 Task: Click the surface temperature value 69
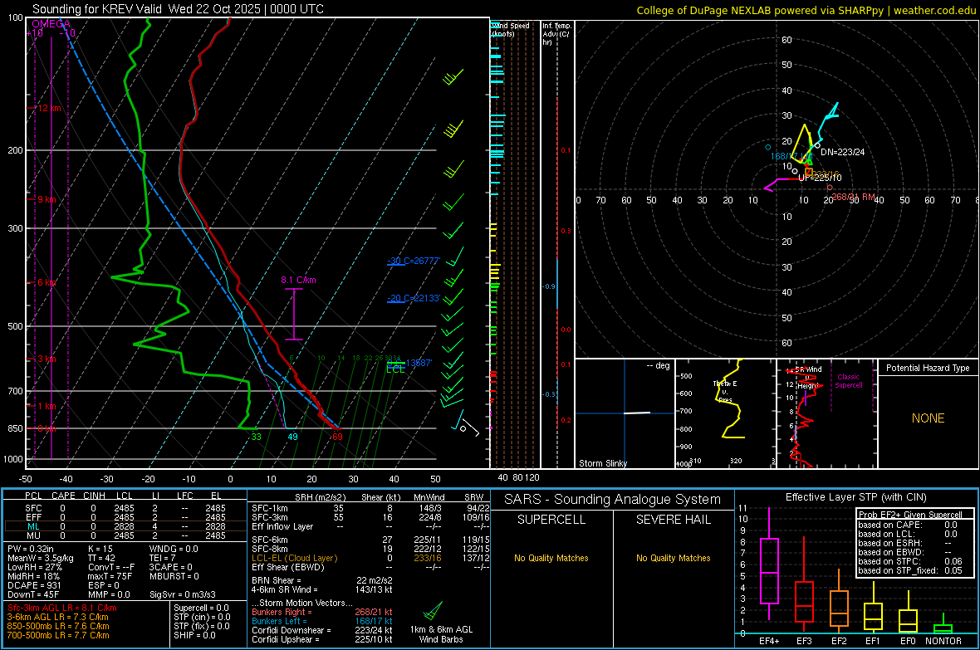[337, 437]
